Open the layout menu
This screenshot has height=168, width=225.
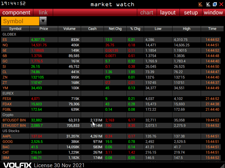point(168,12)
